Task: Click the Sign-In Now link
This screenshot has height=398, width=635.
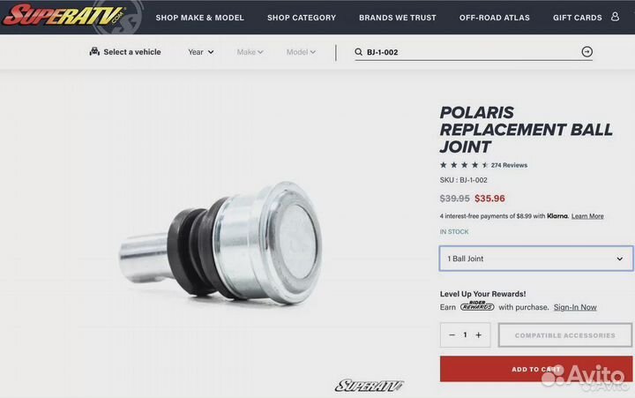Action: tap(575, 307)
